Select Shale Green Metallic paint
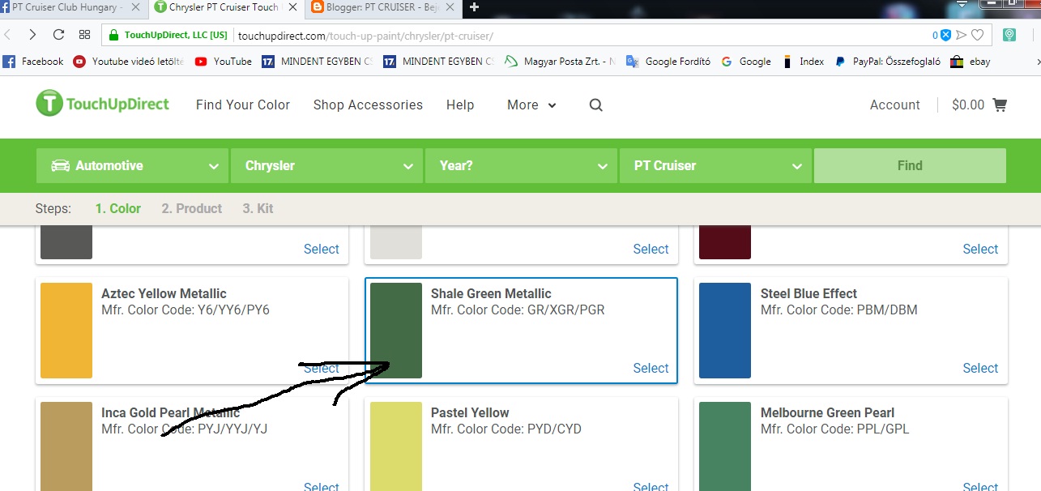Viewport: 1041px width, 491px height. [x=651, y=368]
